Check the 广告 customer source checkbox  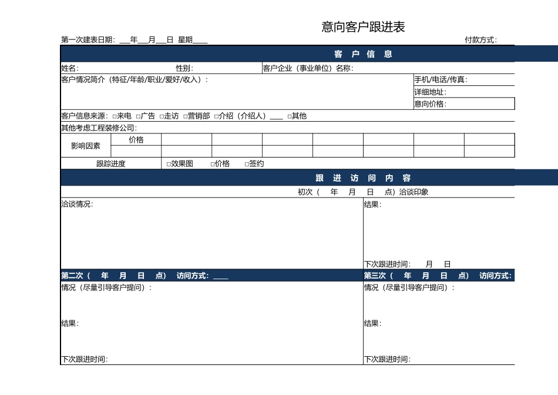click(137, 116)
